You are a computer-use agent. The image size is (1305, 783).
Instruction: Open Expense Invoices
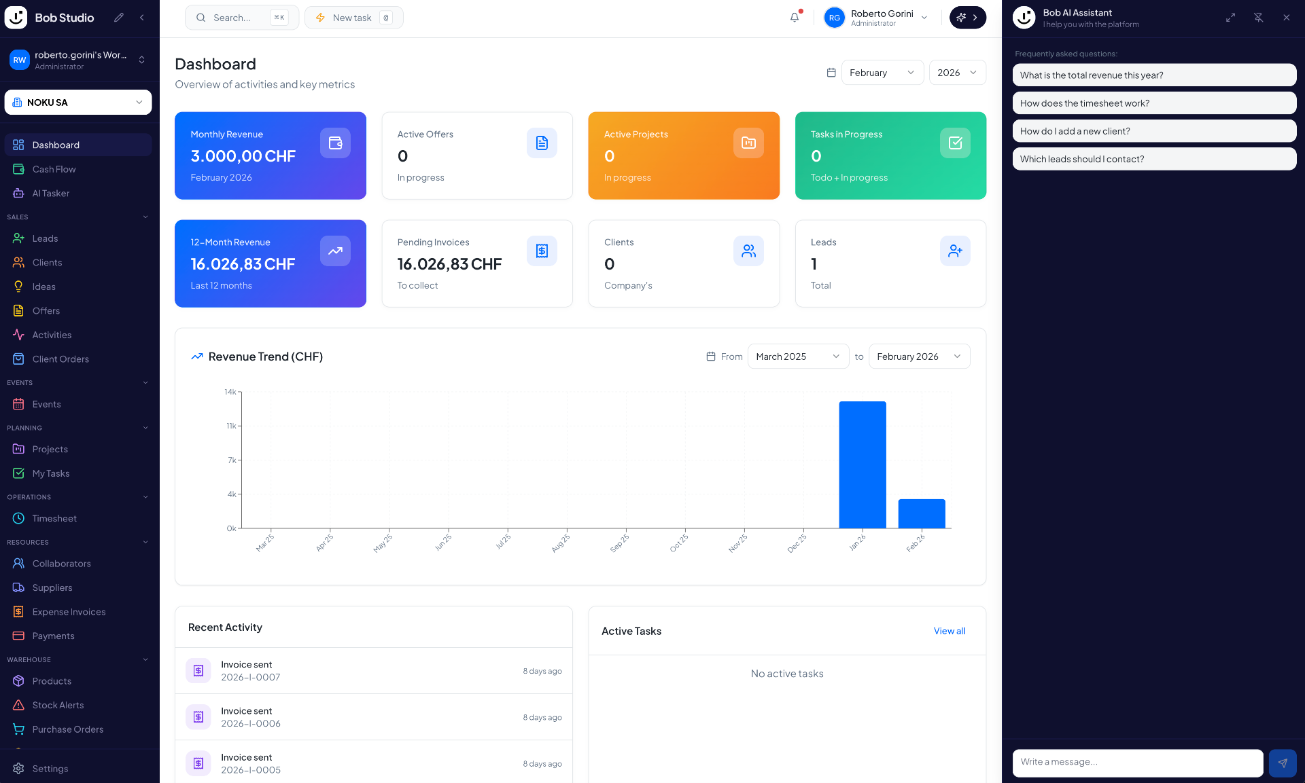(x=69, y=612)
